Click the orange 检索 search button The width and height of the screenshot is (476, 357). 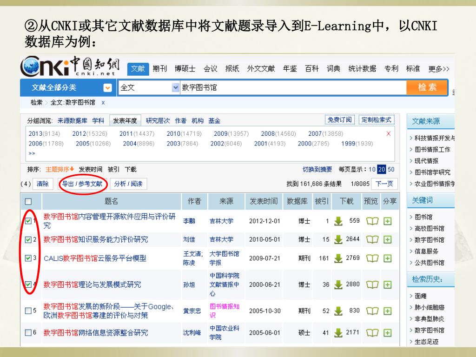(427, 87)
